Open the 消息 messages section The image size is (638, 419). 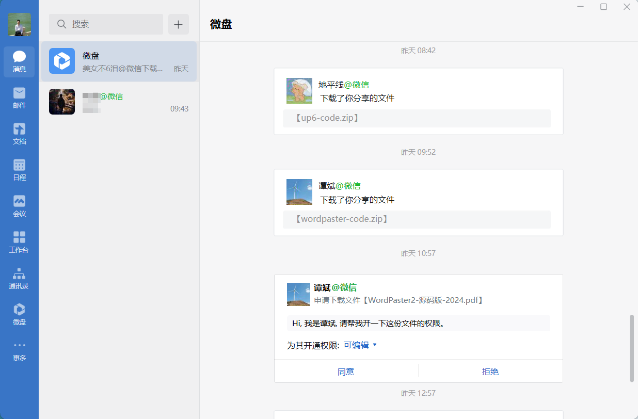click(19, 62)
